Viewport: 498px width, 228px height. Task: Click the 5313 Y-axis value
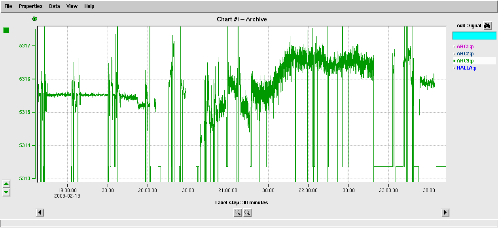[25, 179]
